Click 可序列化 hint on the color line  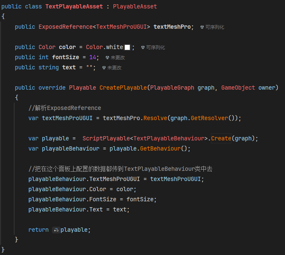[155, 47]
